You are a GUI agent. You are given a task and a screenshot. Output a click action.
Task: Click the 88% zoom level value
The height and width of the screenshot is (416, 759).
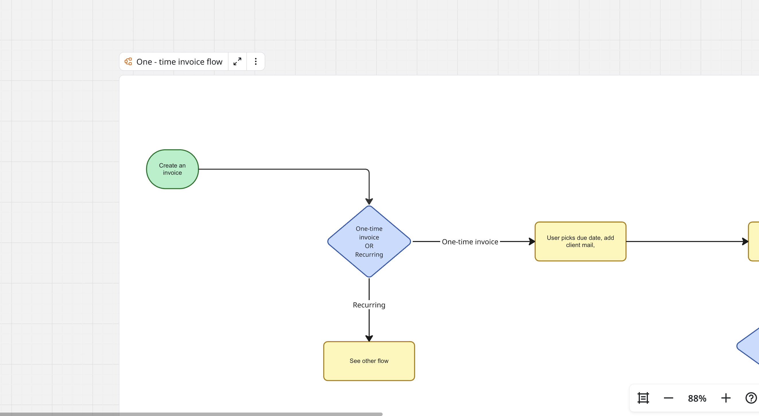coord(697,398)
